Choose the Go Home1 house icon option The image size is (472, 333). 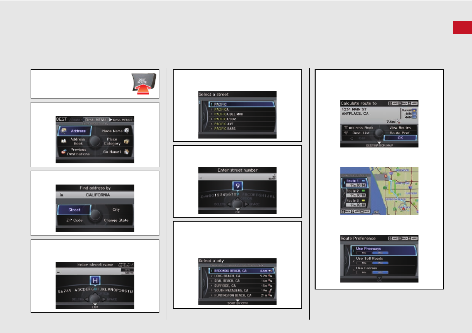(x=116, y=152)
